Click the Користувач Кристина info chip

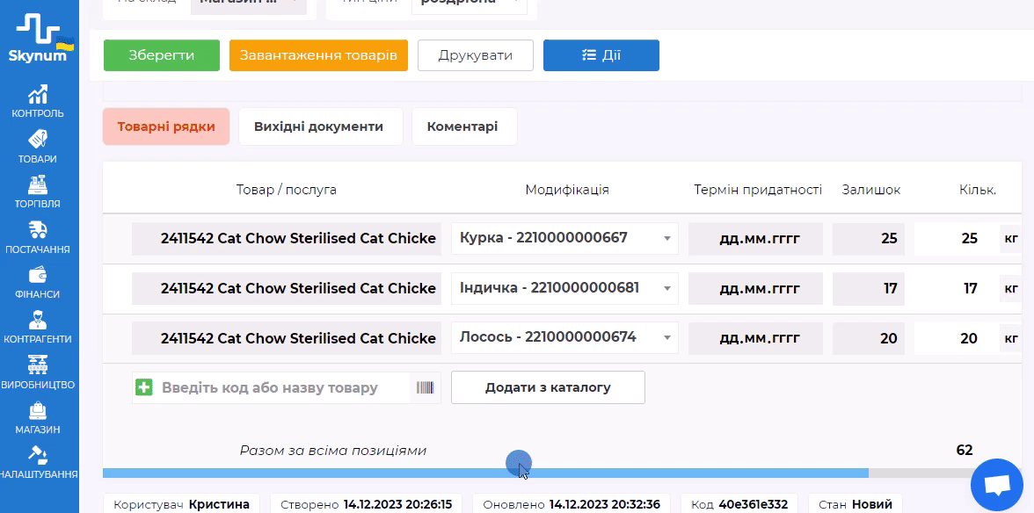[181, 504]
